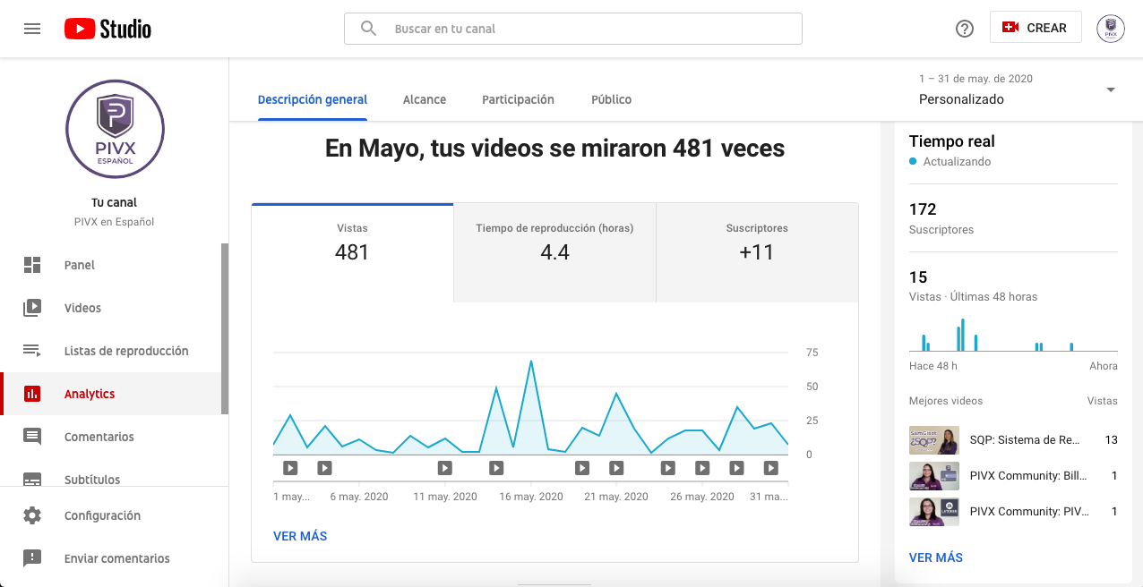Select the Suscriptores +11 metric card

click(757, 252)
